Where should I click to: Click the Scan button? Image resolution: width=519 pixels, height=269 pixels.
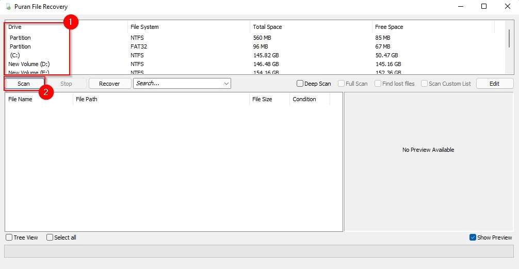24,84
